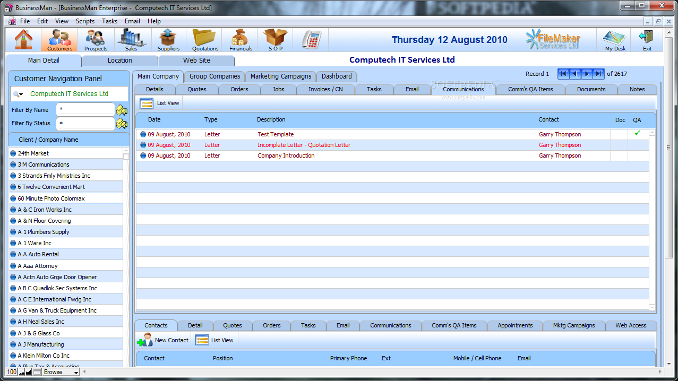Switch to the Web Site tab
Image resolution: width=678 pixels, height=381 pixels.
click(196, 60)
